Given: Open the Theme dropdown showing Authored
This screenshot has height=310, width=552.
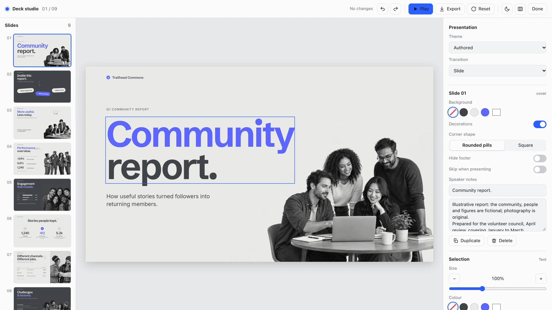Looking at the screenshot, I should coord(497,48).
